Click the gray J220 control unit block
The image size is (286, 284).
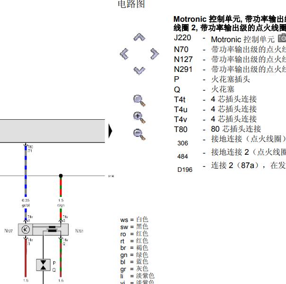pyautogui.click(x=52, y=131)
